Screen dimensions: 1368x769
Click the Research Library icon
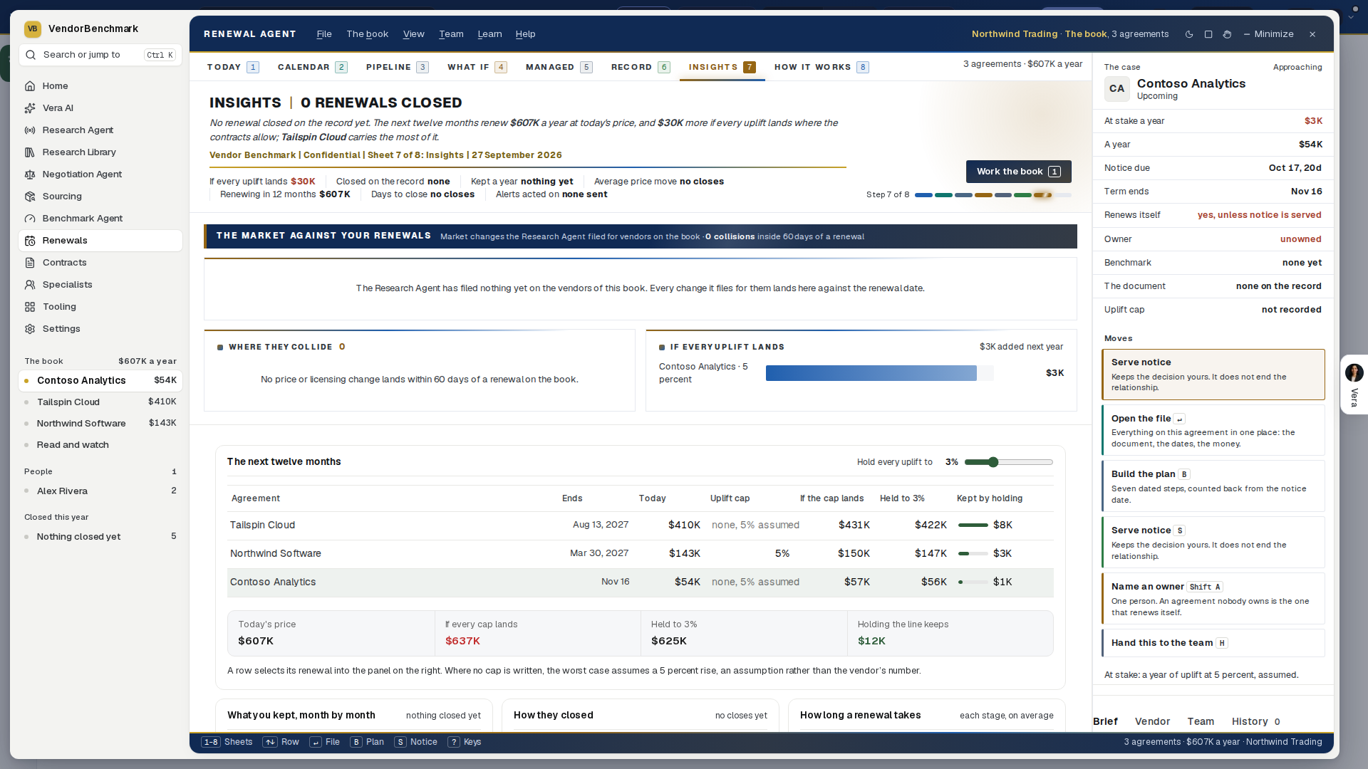pyautogui.click(x=30, y=152)
